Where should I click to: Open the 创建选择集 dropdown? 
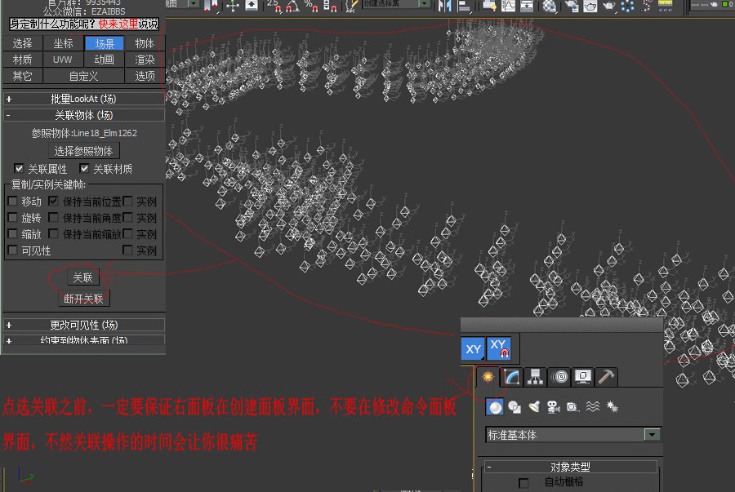click(x=397, y=4)
